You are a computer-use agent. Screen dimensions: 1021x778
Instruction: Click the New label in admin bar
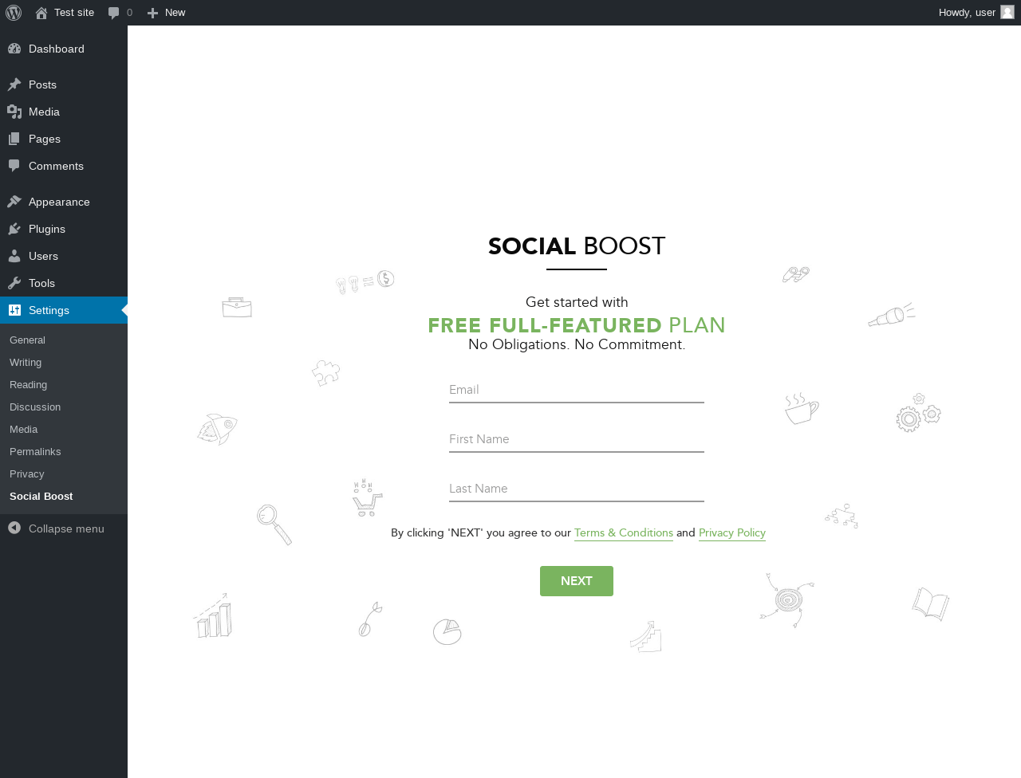click(175, 13)
